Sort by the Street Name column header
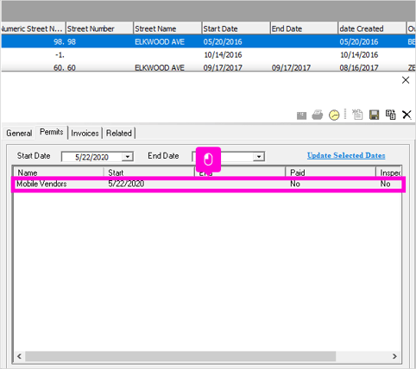The image size is (416, 369). pos(167,28)
